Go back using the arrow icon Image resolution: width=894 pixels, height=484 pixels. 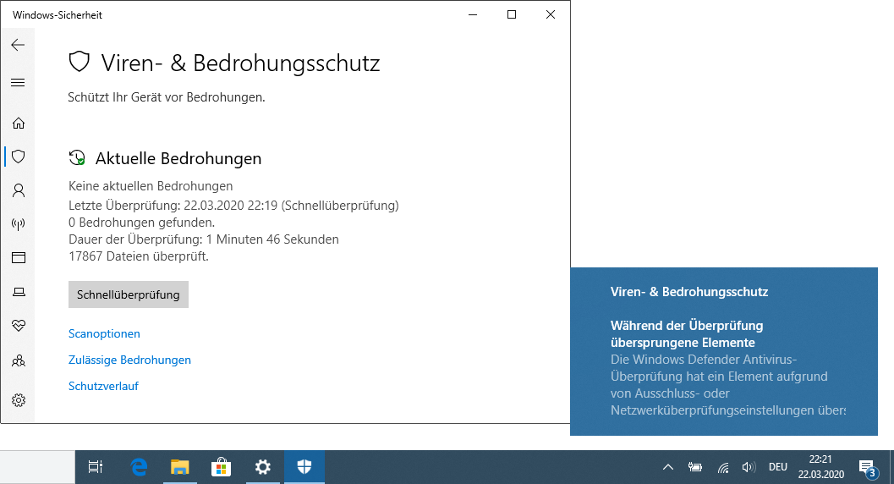(19, 45)
